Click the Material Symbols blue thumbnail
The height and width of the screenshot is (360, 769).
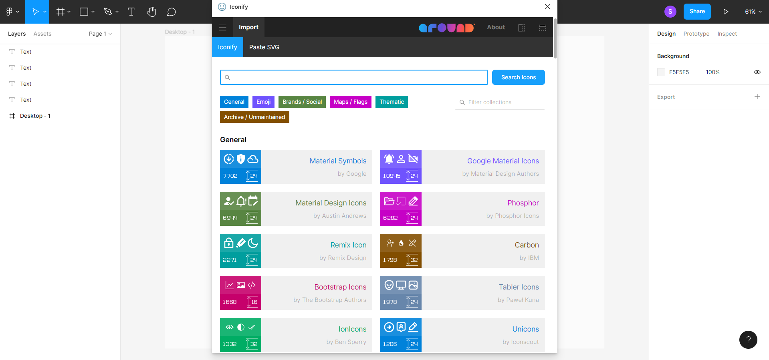point(240,167)
